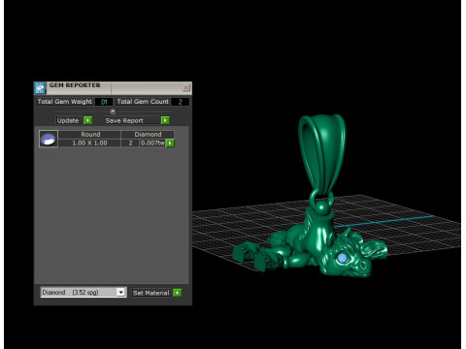Select the blue gem on horse's eye

[x=342, y=258]
